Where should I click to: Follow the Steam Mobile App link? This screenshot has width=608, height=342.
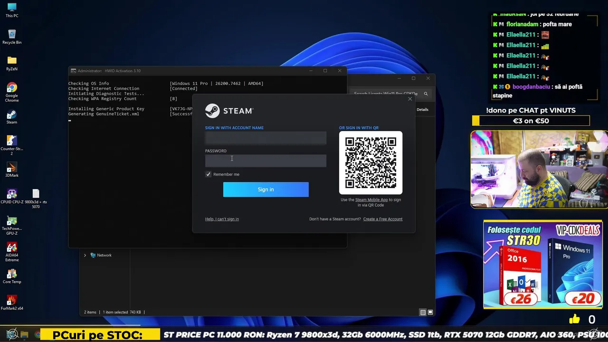tap(371, 200)
